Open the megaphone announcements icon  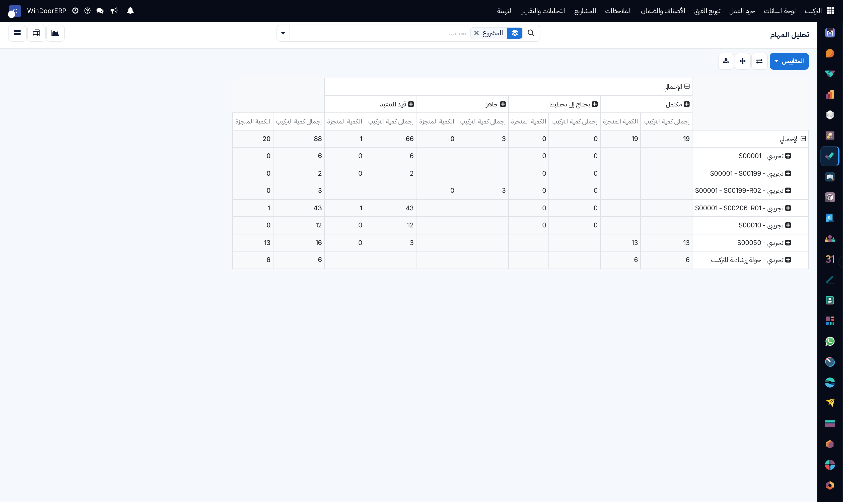114,11
